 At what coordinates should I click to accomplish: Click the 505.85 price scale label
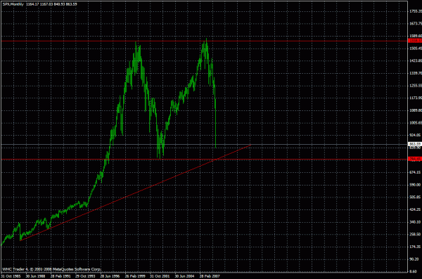coord(415,197)
